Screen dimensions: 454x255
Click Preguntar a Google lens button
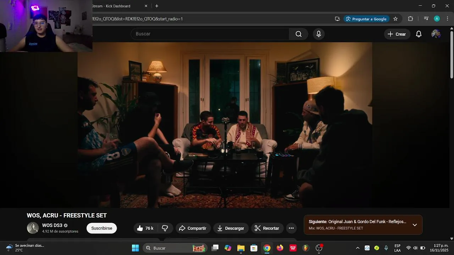(366, 19)
